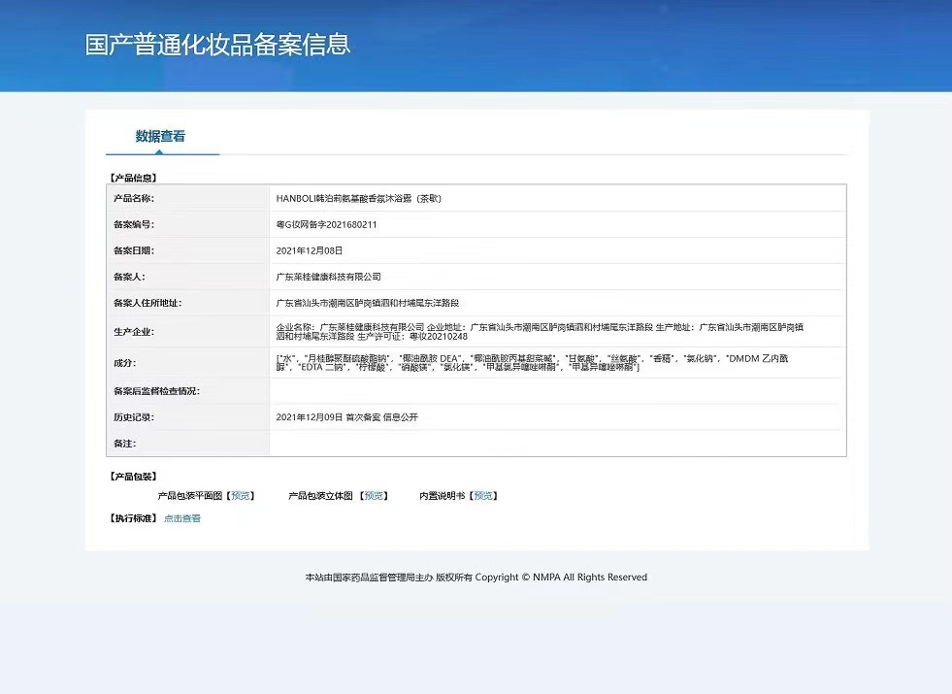This screenshot has height=694, width=952.
Task: Click the 【产品信息】 section heading
Action: click(132, 178)
